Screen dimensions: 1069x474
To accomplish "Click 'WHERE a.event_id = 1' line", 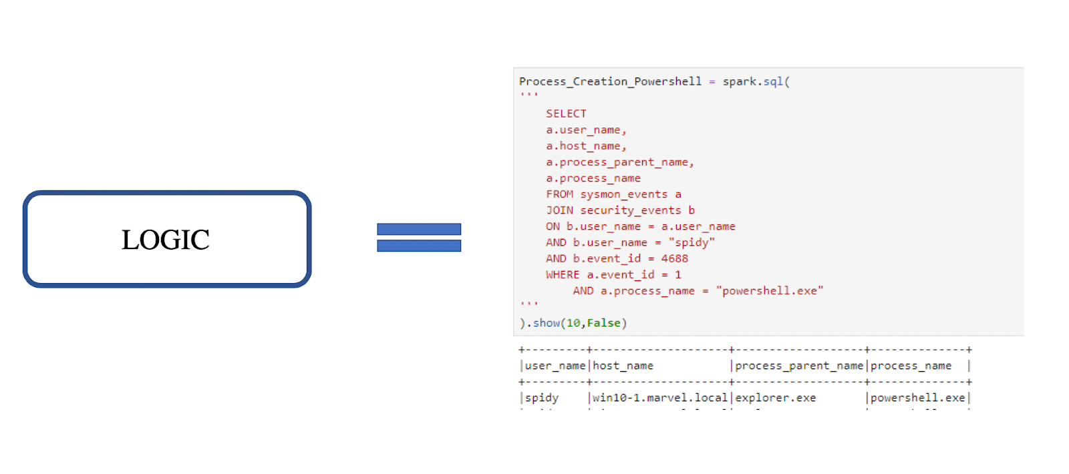I will pyautogui.click(x=613, y=274).
